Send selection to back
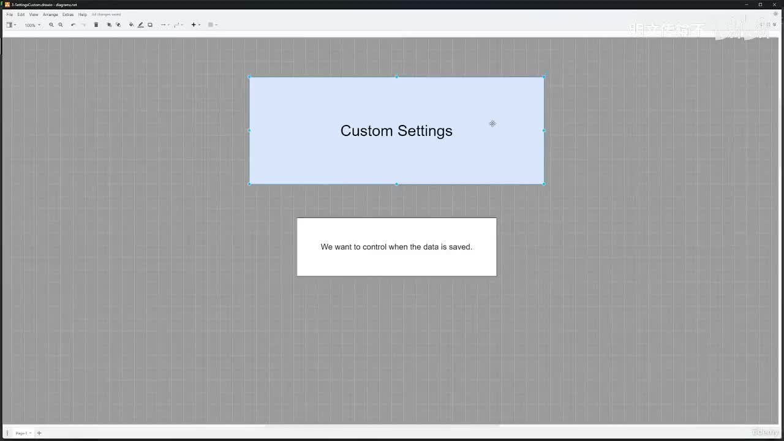Screen dimensions: 784x441 [118, 25]
